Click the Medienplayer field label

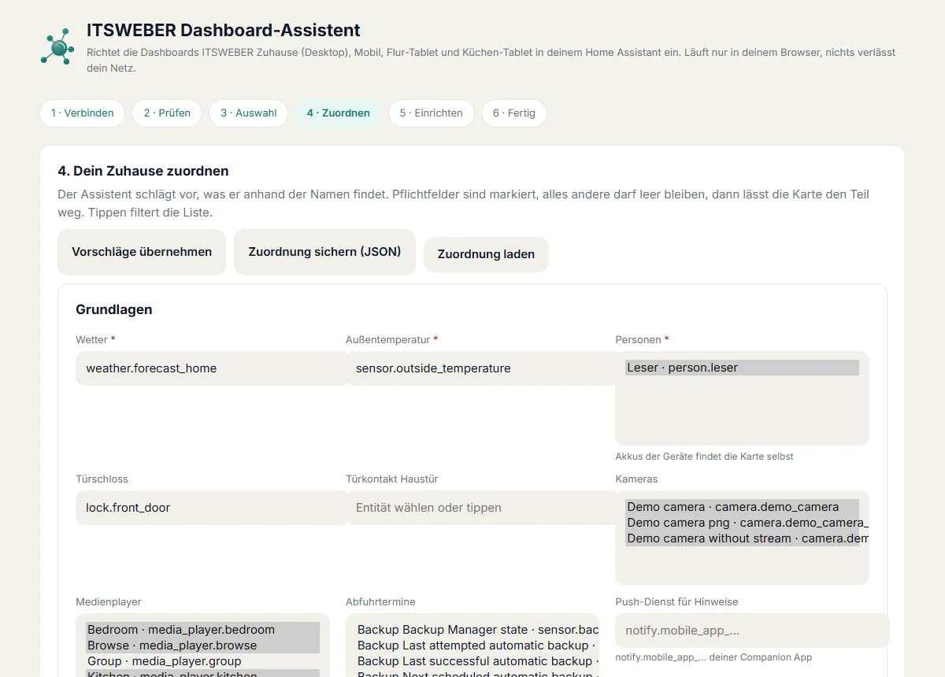[109, 601]
